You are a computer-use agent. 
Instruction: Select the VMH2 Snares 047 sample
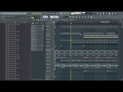tap(11, 73)
